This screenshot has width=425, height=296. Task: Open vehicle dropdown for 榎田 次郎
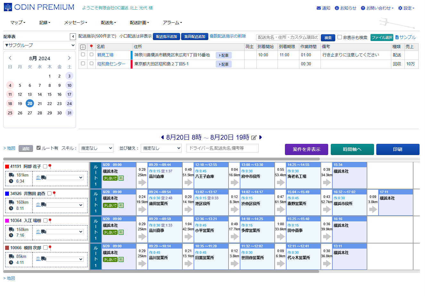tap(65, 259)
